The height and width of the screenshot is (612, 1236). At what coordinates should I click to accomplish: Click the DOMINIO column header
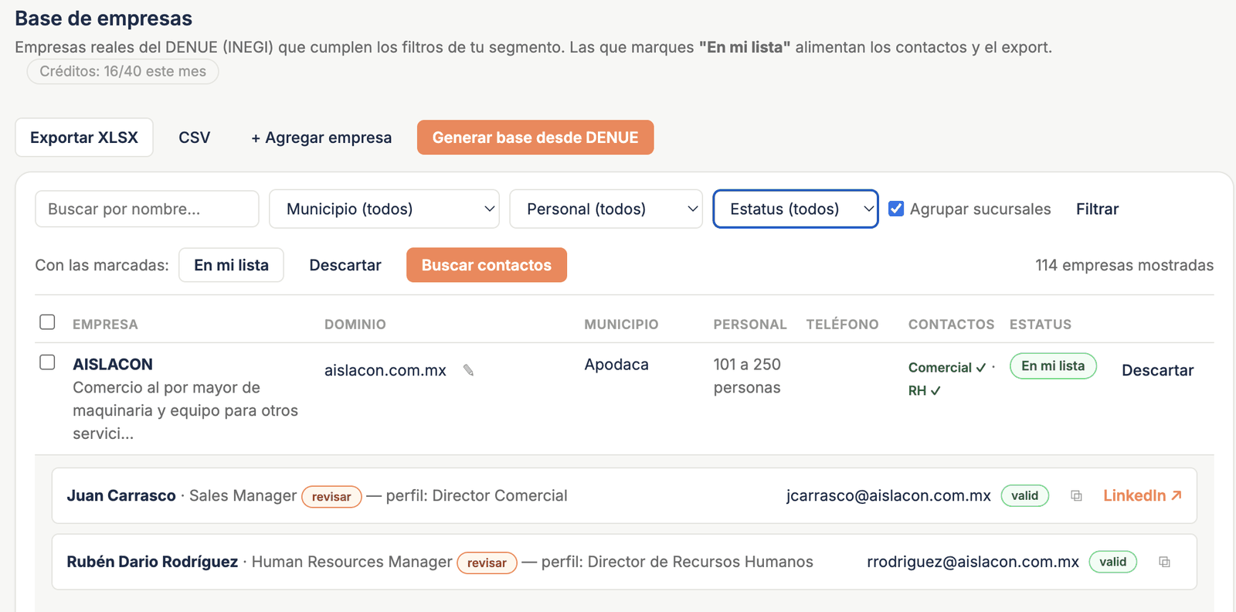[x=355, y=325]
